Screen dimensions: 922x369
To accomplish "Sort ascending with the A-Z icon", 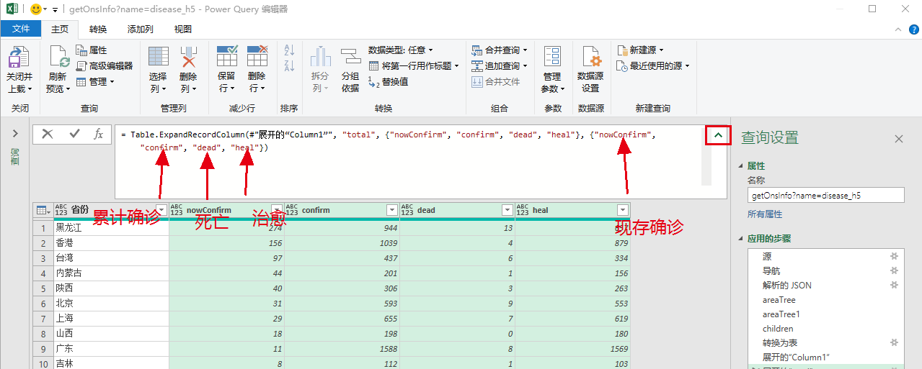I will point(290,50).
